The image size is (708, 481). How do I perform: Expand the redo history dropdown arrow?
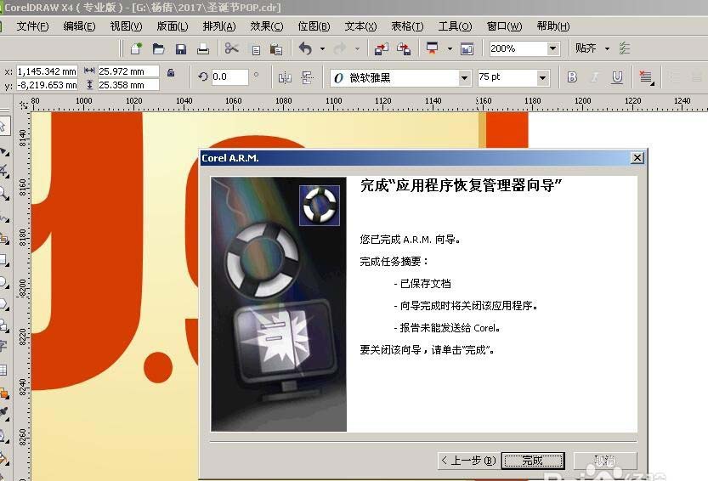click(x=357, y=48)
